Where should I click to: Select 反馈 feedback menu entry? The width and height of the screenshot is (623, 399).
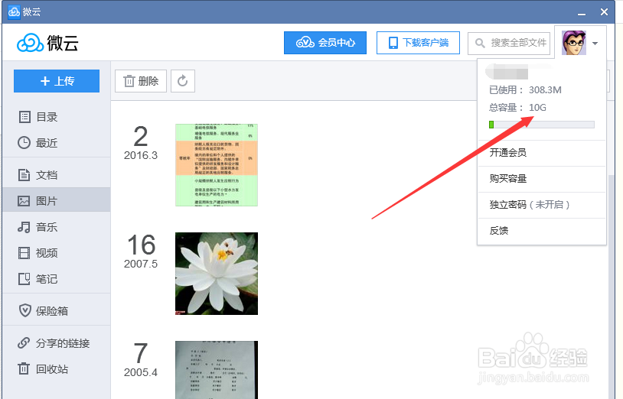tap(542, 231)
